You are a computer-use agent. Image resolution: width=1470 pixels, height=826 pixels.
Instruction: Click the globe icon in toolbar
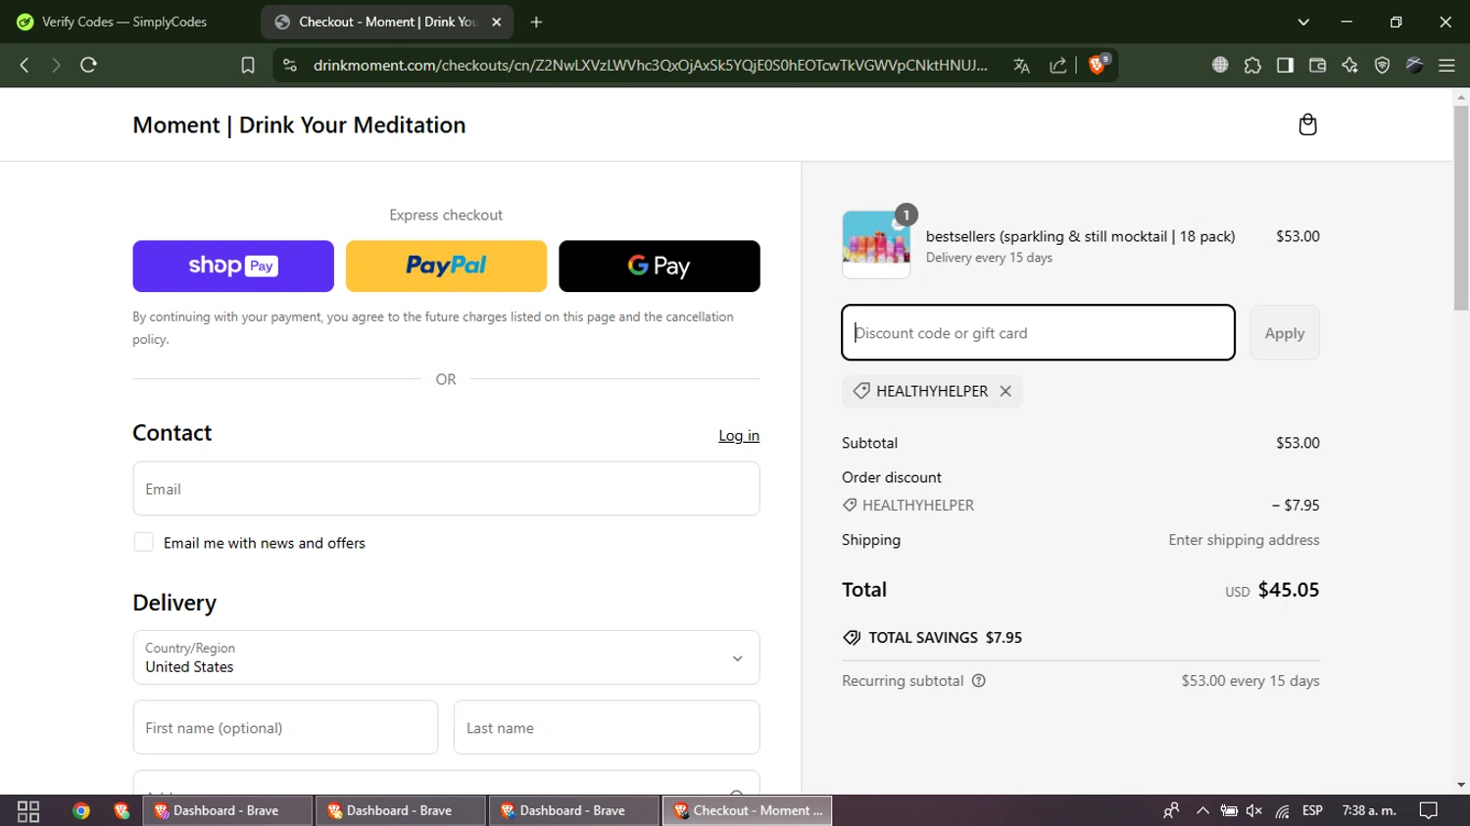(1220, 65)
